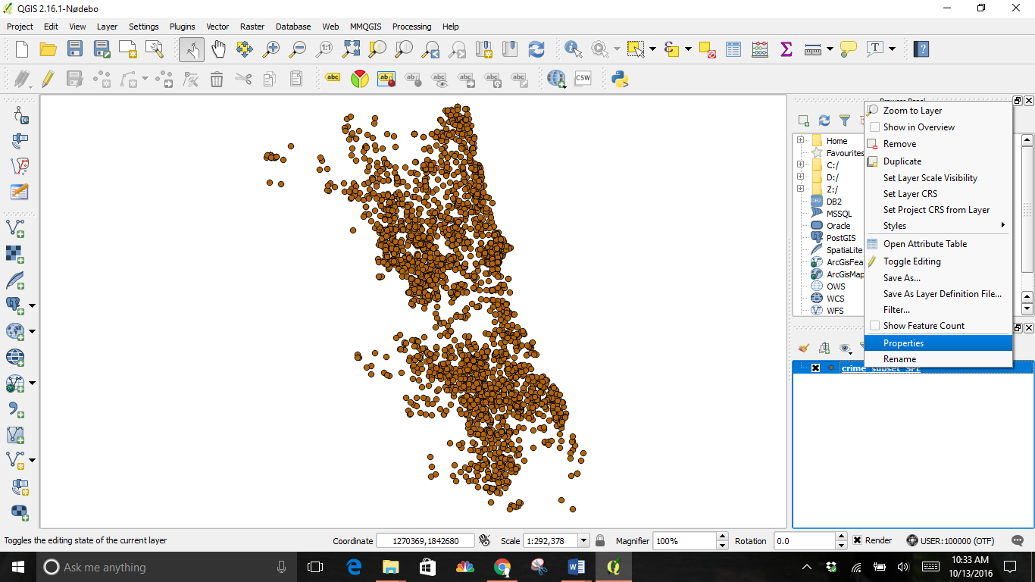This screenshot has height=582, width=1035.
Task: Uncheck visibility of crime_subset layer
Action: [815, 368]
